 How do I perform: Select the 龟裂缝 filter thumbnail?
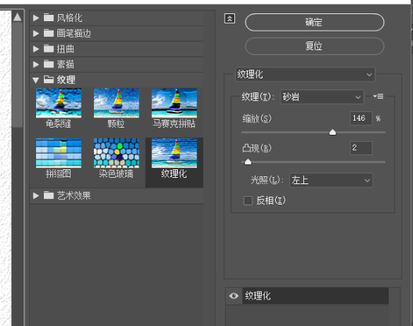point(59,103)
